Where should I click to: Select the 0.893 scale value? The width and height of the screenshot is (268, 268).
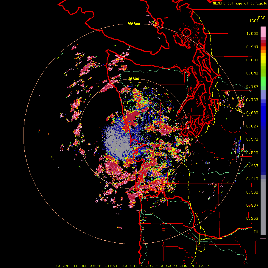click(x=252, y=60)
